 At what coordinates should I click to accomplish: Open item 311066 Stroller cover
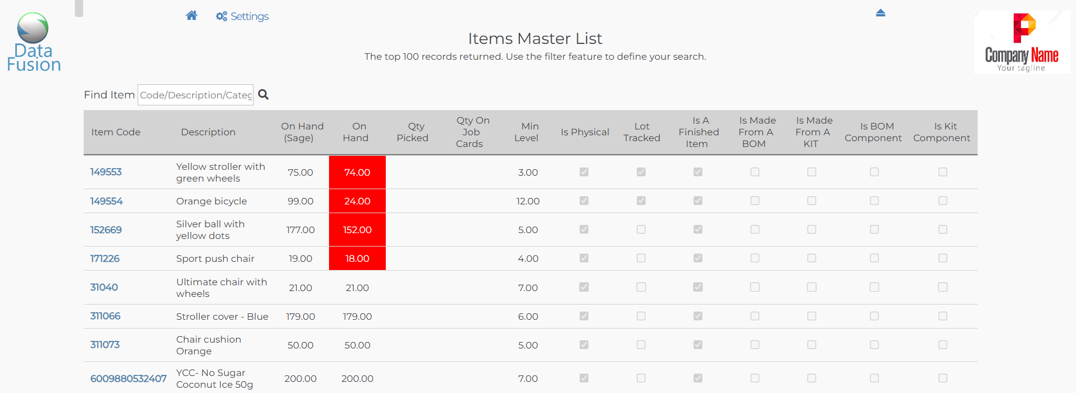point(105,316)
